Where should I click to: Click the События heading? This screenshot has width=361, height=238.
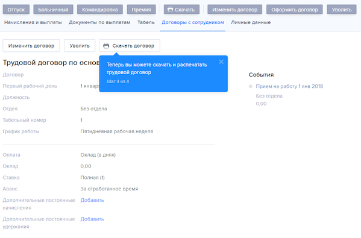[261, 75]
